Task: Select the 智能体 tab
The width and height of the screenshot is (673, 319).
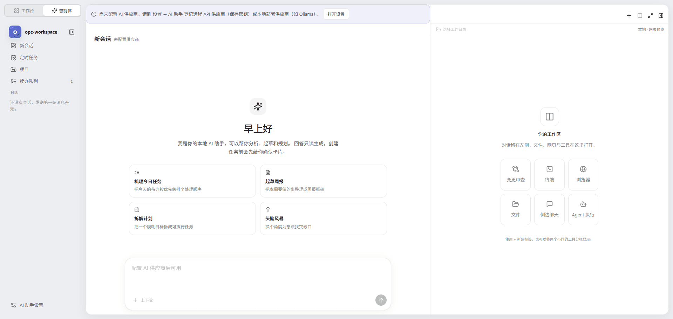Action: [62, 11]
